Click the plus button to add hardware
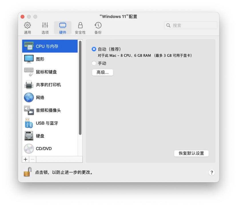 click(x=26, y=159)
